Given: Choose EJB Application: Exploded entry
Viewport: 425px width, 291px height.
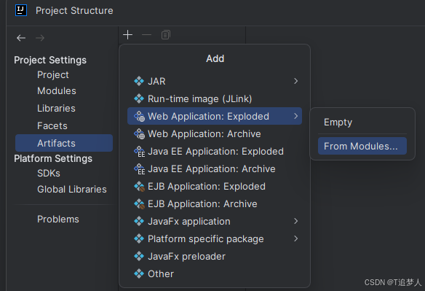Looking at the screenshot, I should (215, 187).
